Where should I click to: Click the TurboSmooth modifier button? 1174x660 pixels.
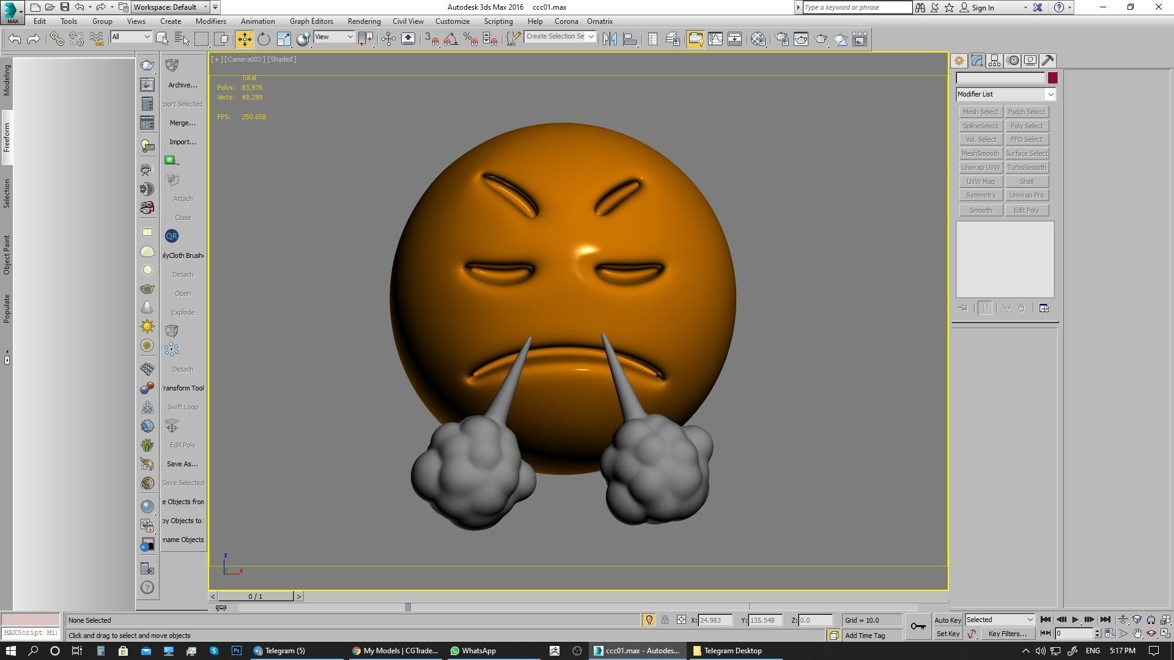(x=1027, y=167)
